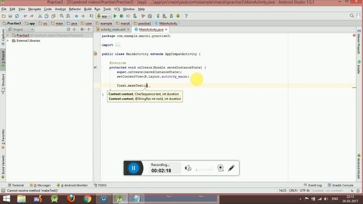Toggle the Build Variants side panel
363x204 pixels.
click(x=3, y=167)
